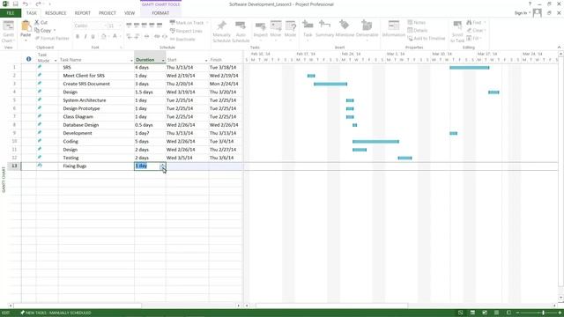Image resolution: width=564 pixels, height=317 pixels.
Task: Click the Coding Gantt bar
Action: pyautogui.click(x=375, y=142)
